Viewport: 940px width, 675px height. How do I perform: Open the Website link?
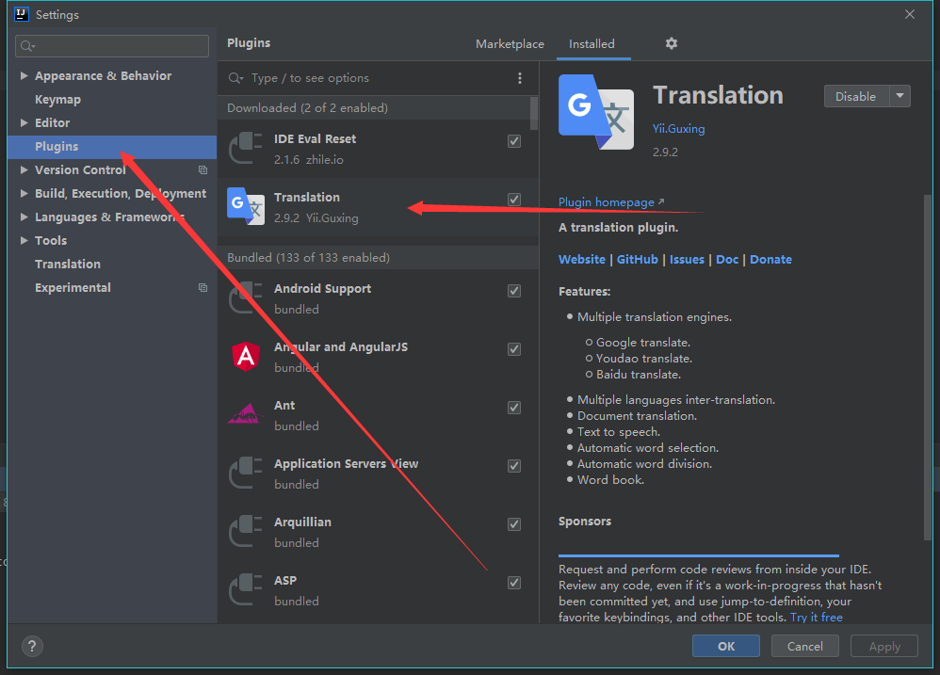581,259
